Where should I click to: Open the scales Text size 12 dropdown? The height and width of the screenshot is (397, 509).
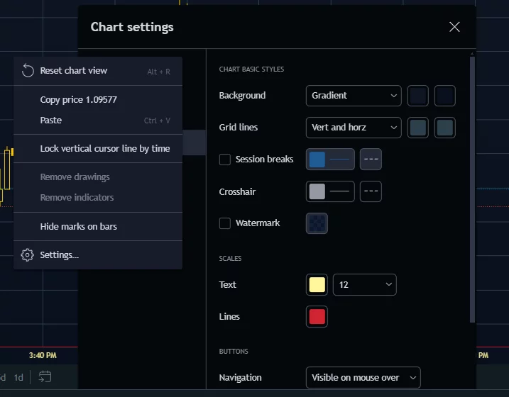pos(364,285)
